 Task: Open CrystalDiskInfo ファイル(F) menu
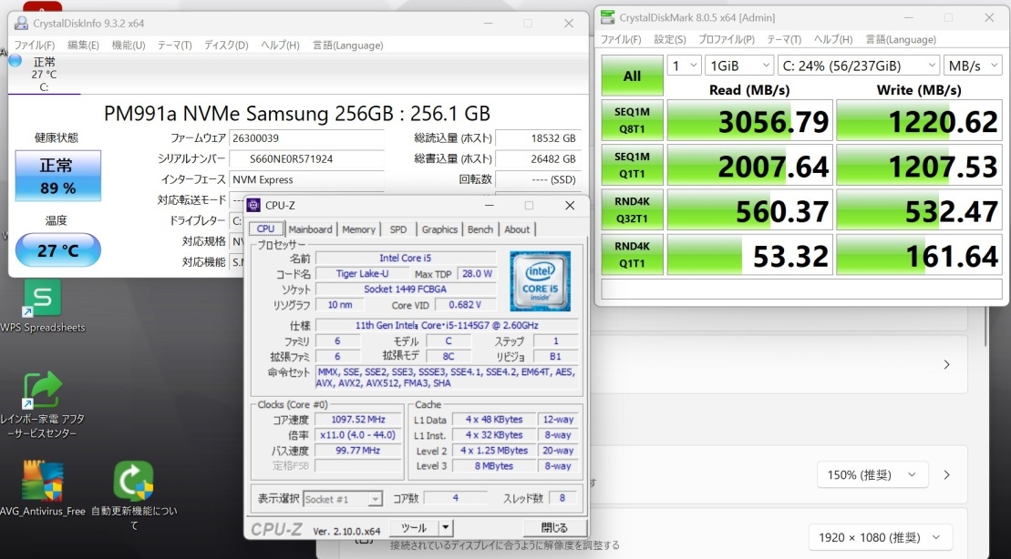pyautogui.click(x=34, y=46)
